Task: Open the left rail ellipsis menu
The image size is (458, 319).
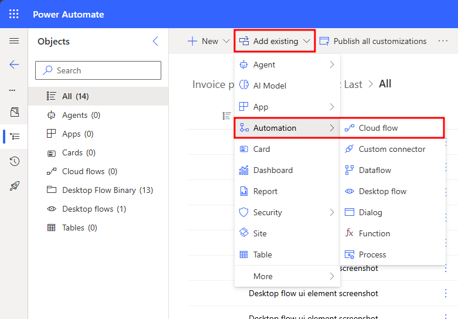Action: [12, 90]
